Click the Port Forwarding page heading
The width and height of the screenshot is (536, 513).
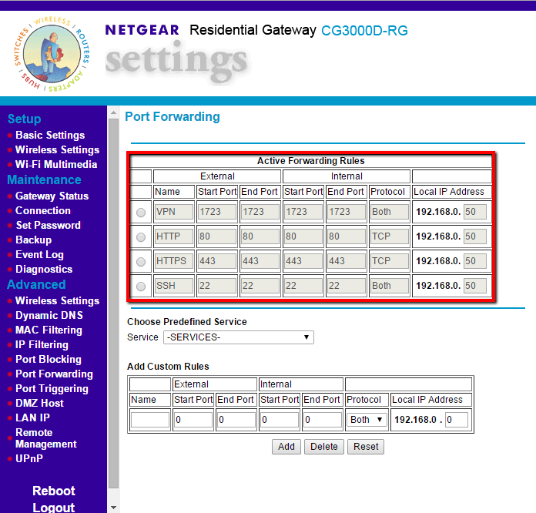[x=173, y=116]
